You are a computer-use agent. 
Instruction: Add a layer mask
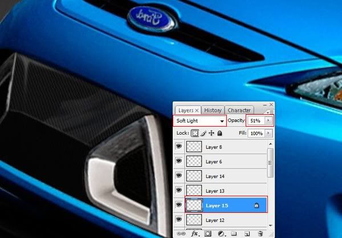(207, 233)
